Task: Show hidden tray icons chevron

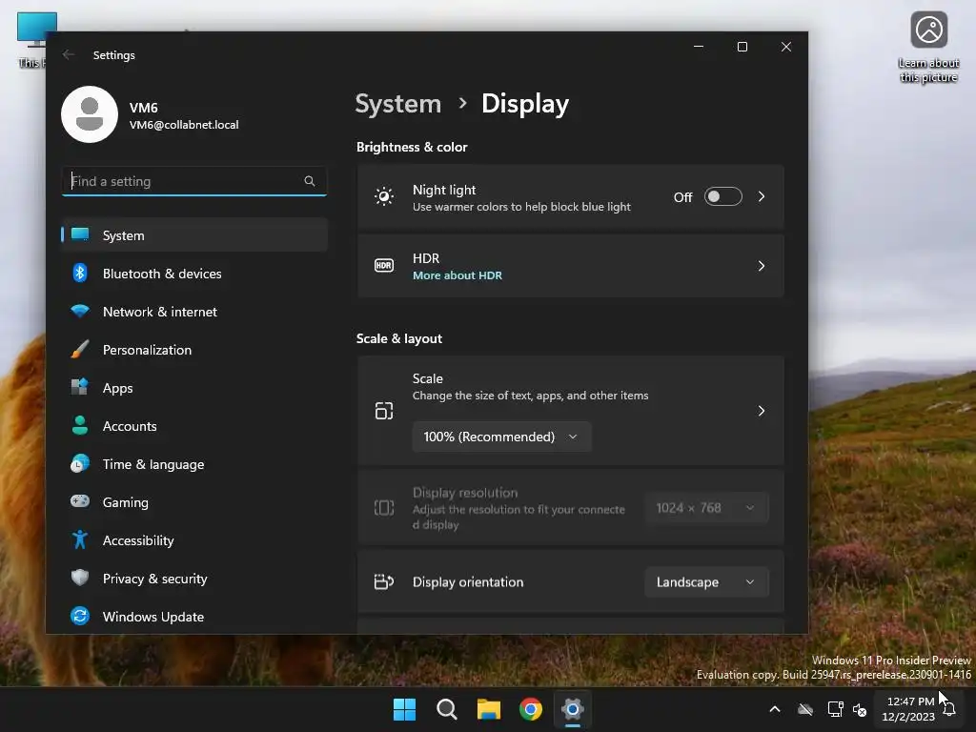Action: (775, 709)
